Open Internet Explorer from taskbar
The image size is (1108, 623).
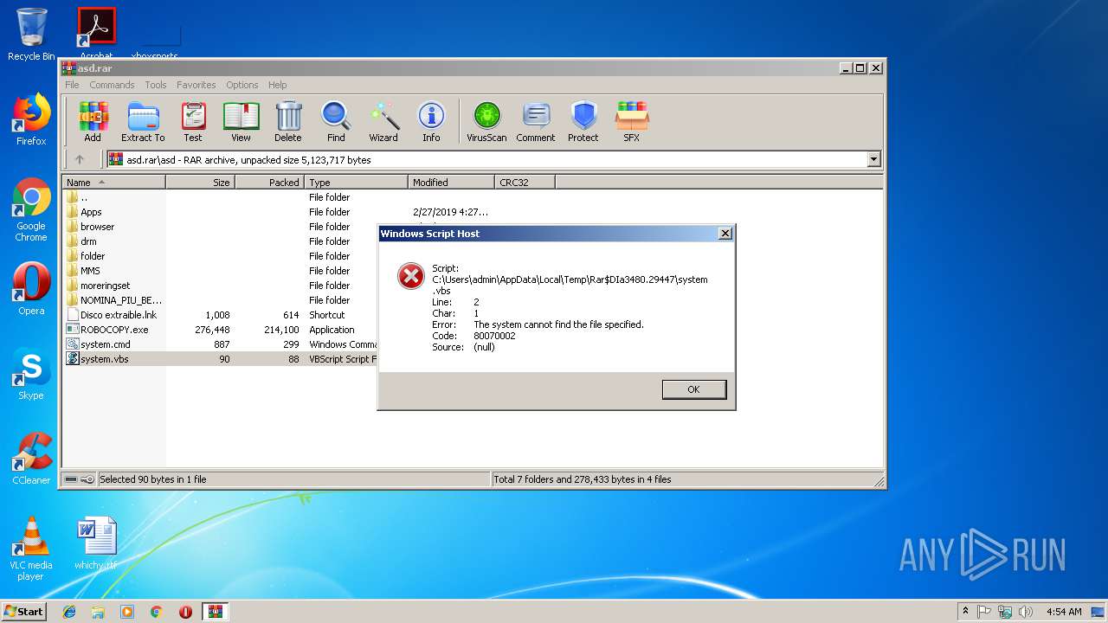point(69,612)
